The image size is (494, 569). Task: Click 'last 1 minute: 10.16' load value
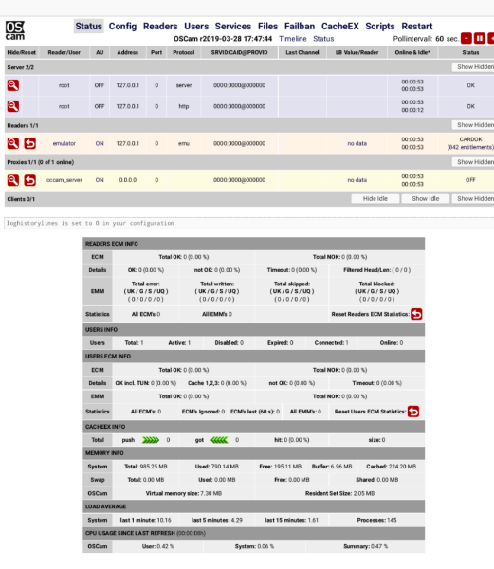145,520
